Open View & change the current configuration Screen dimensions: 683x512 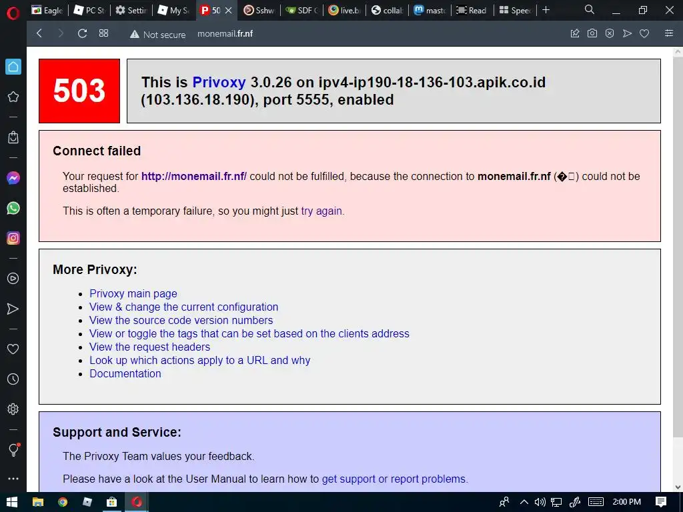pos(184,307)
